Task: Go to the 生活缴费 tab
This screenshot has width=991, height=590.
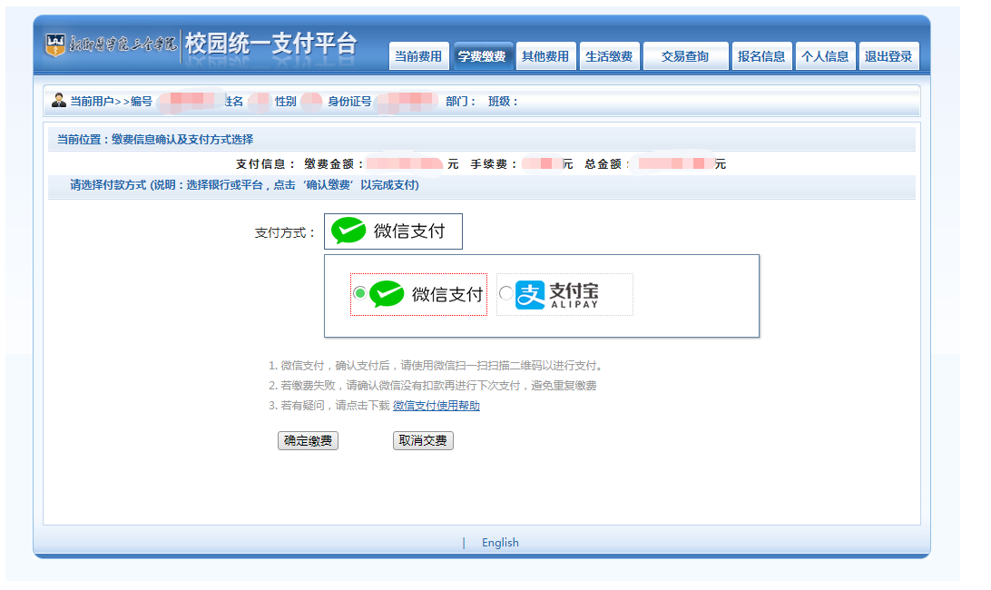Action: (609, 56)
